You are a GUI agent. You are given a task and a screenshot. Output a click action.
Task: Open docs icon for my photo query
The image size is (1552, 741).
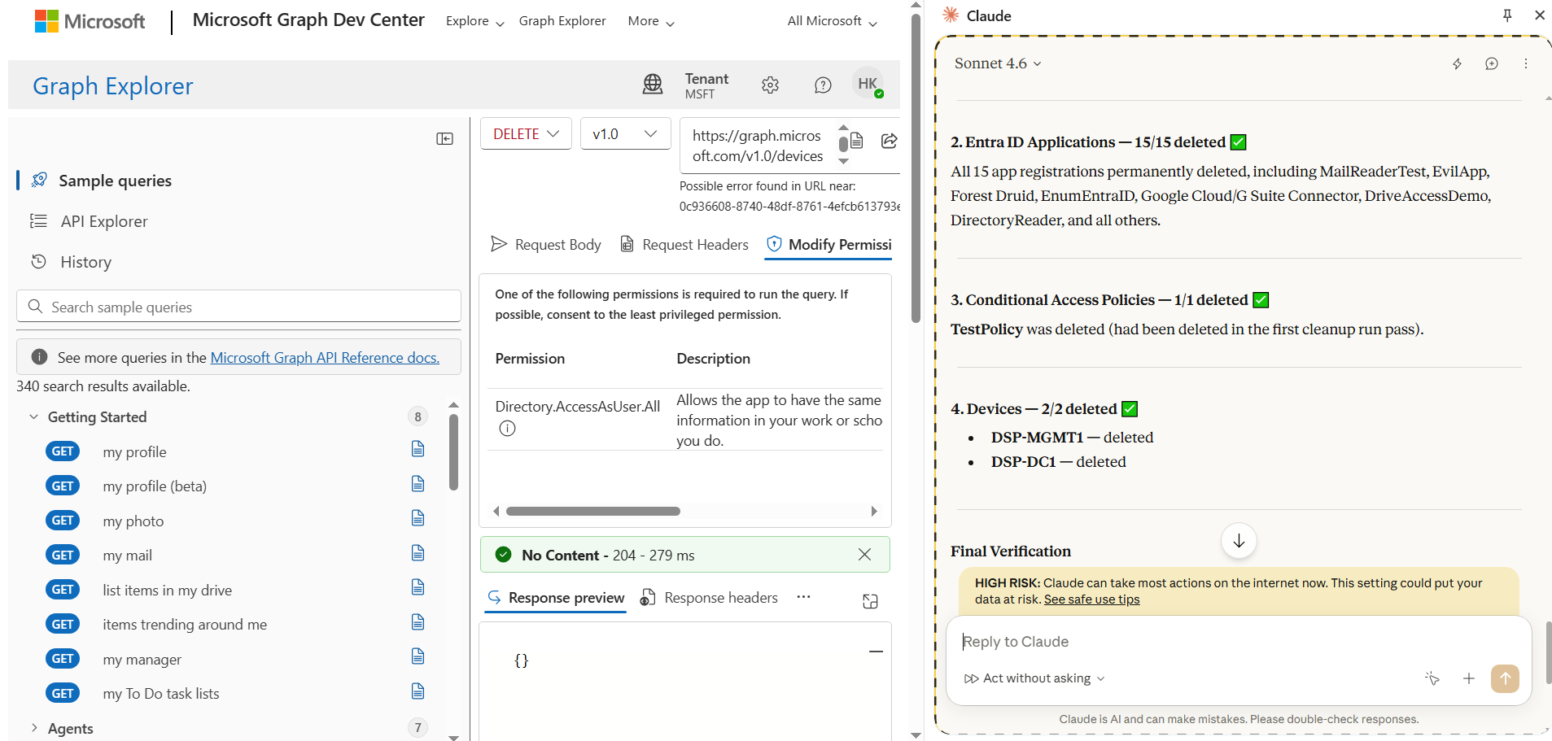pyautogui.click(x=418, y=518)
